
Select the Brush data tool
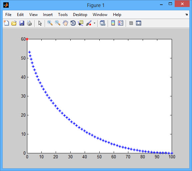pyautogui.click(x=89, y=23)
